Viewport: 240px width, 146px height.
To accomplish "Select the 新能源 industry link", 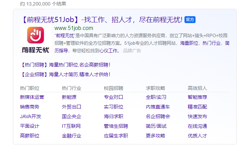I will tap(69, 97).
